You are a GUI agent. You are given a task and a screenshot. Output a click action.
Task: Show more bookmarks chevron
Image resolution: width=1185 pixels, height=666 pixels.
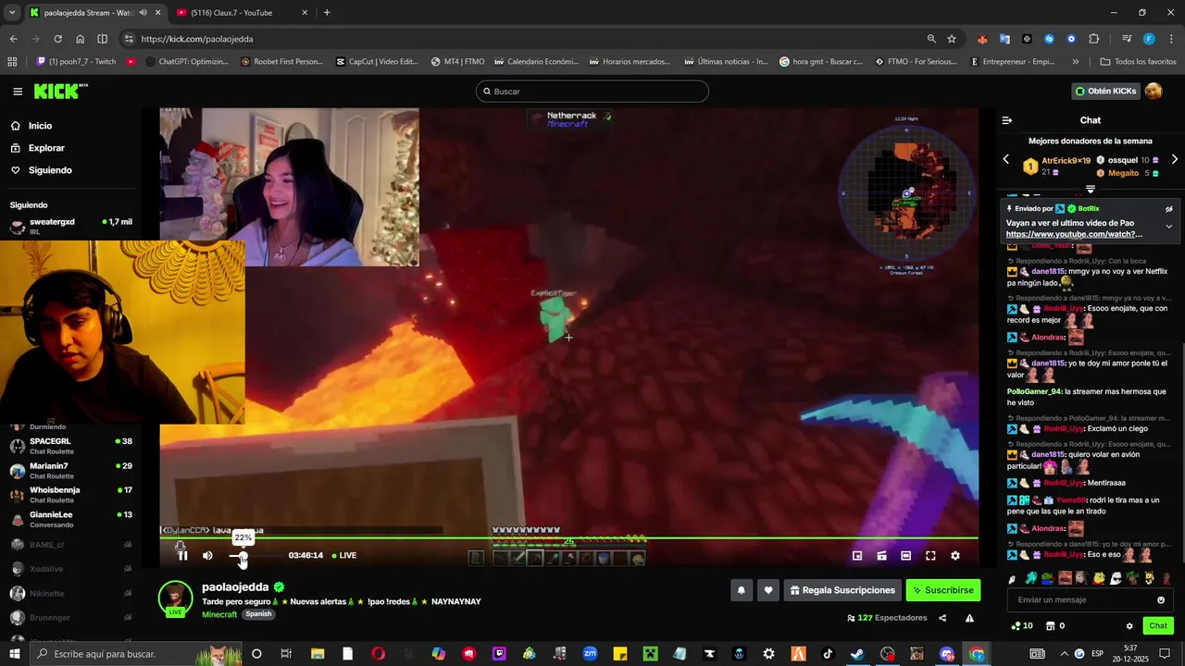[x=1075, y=62]
